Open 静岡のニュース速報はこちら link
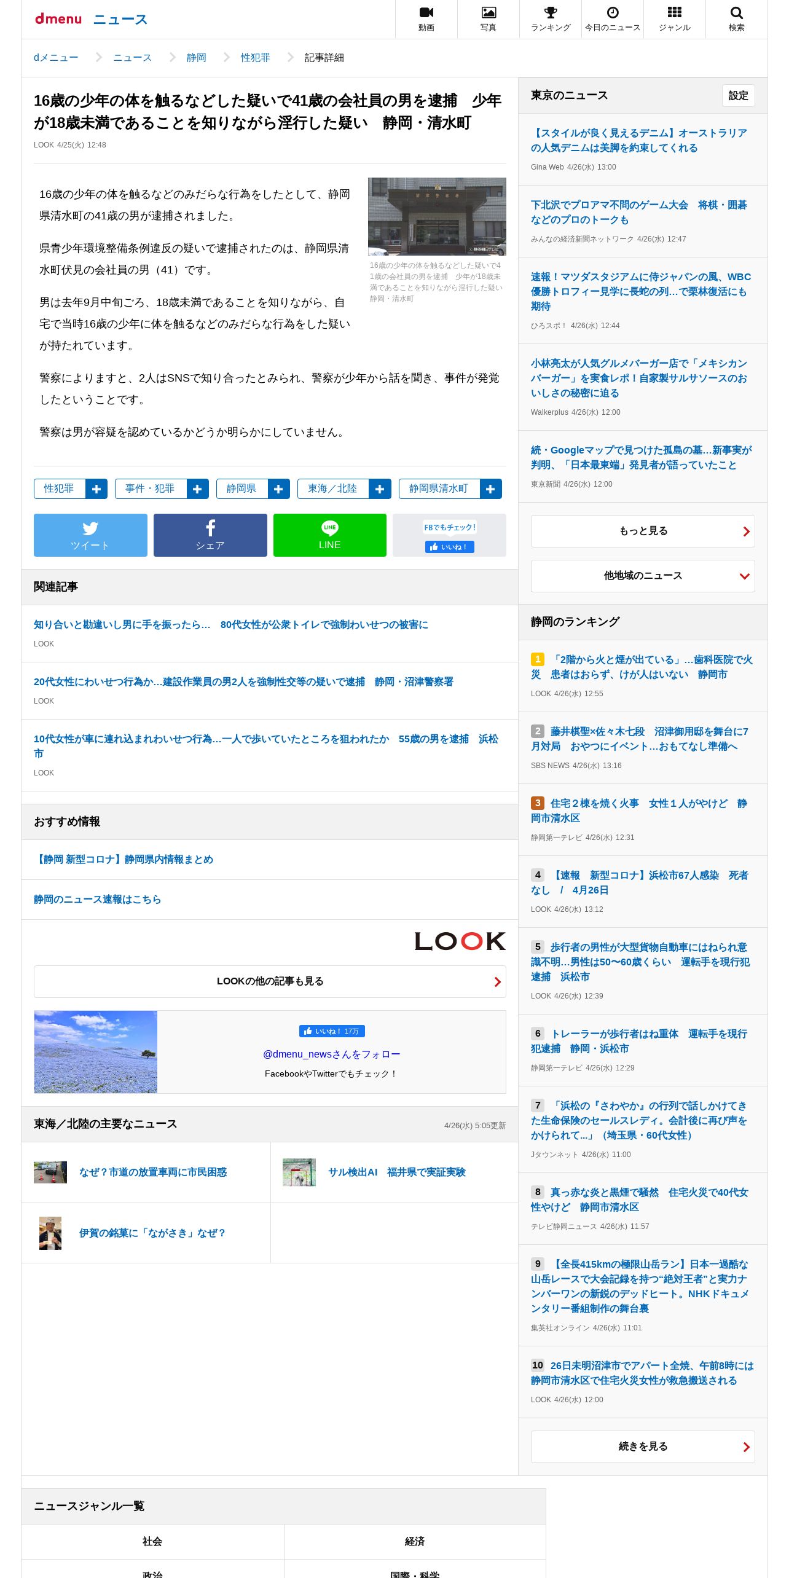789x1578 pixels. 98,900
